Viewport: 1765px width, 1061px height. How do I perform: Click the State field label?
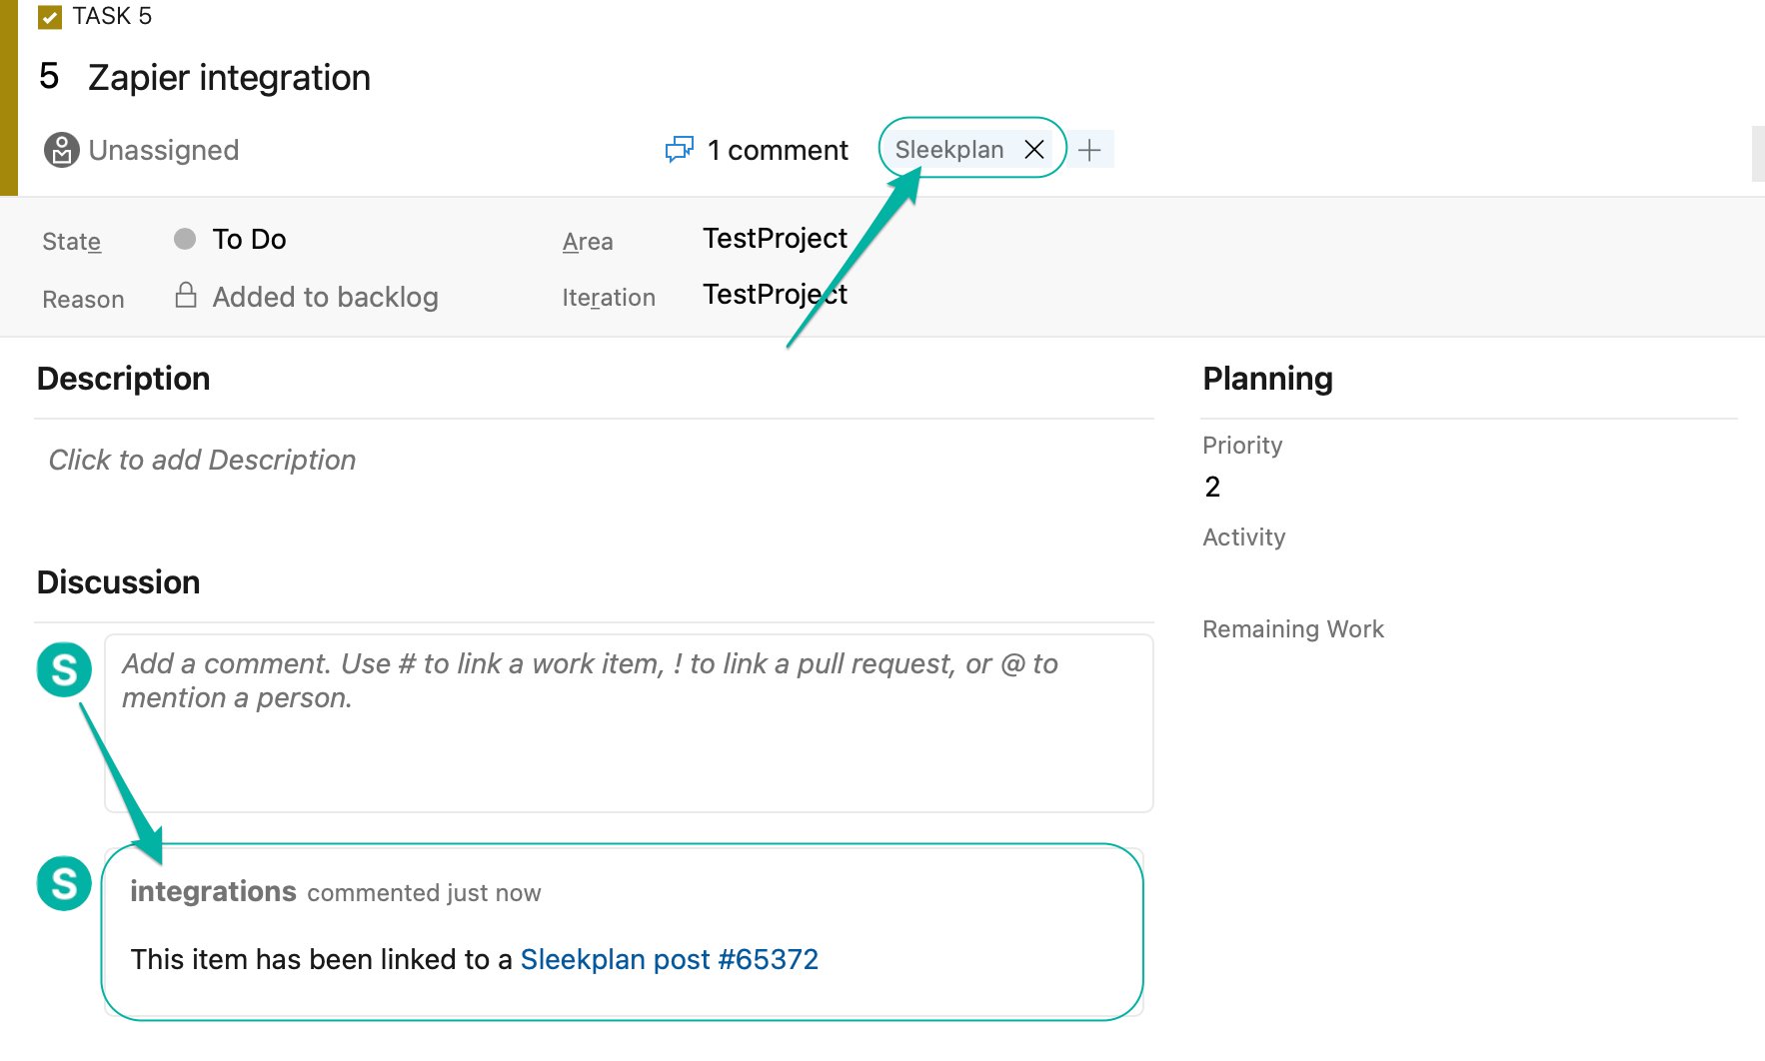71,242
